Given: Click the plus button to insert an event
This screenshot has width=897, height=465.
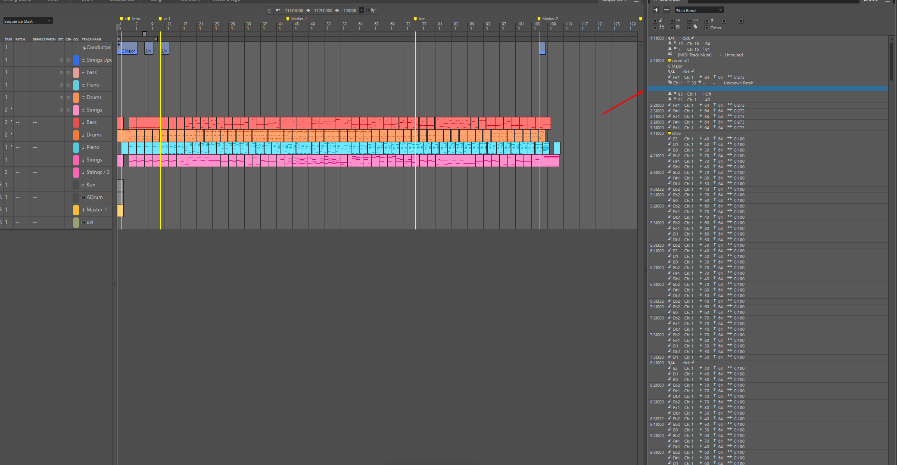Looking at the screenshot, I should click(x=656, y=10).
